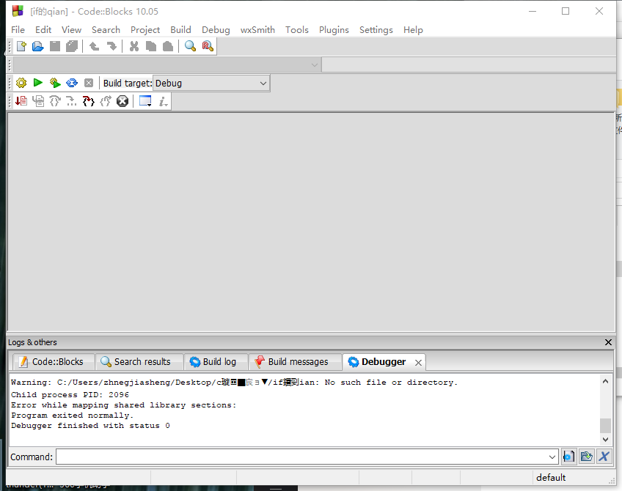Image resolution: width=622 pixels, height=491 pixels.
Task: Click Next instruction debug icon
Action: (71, 101)
